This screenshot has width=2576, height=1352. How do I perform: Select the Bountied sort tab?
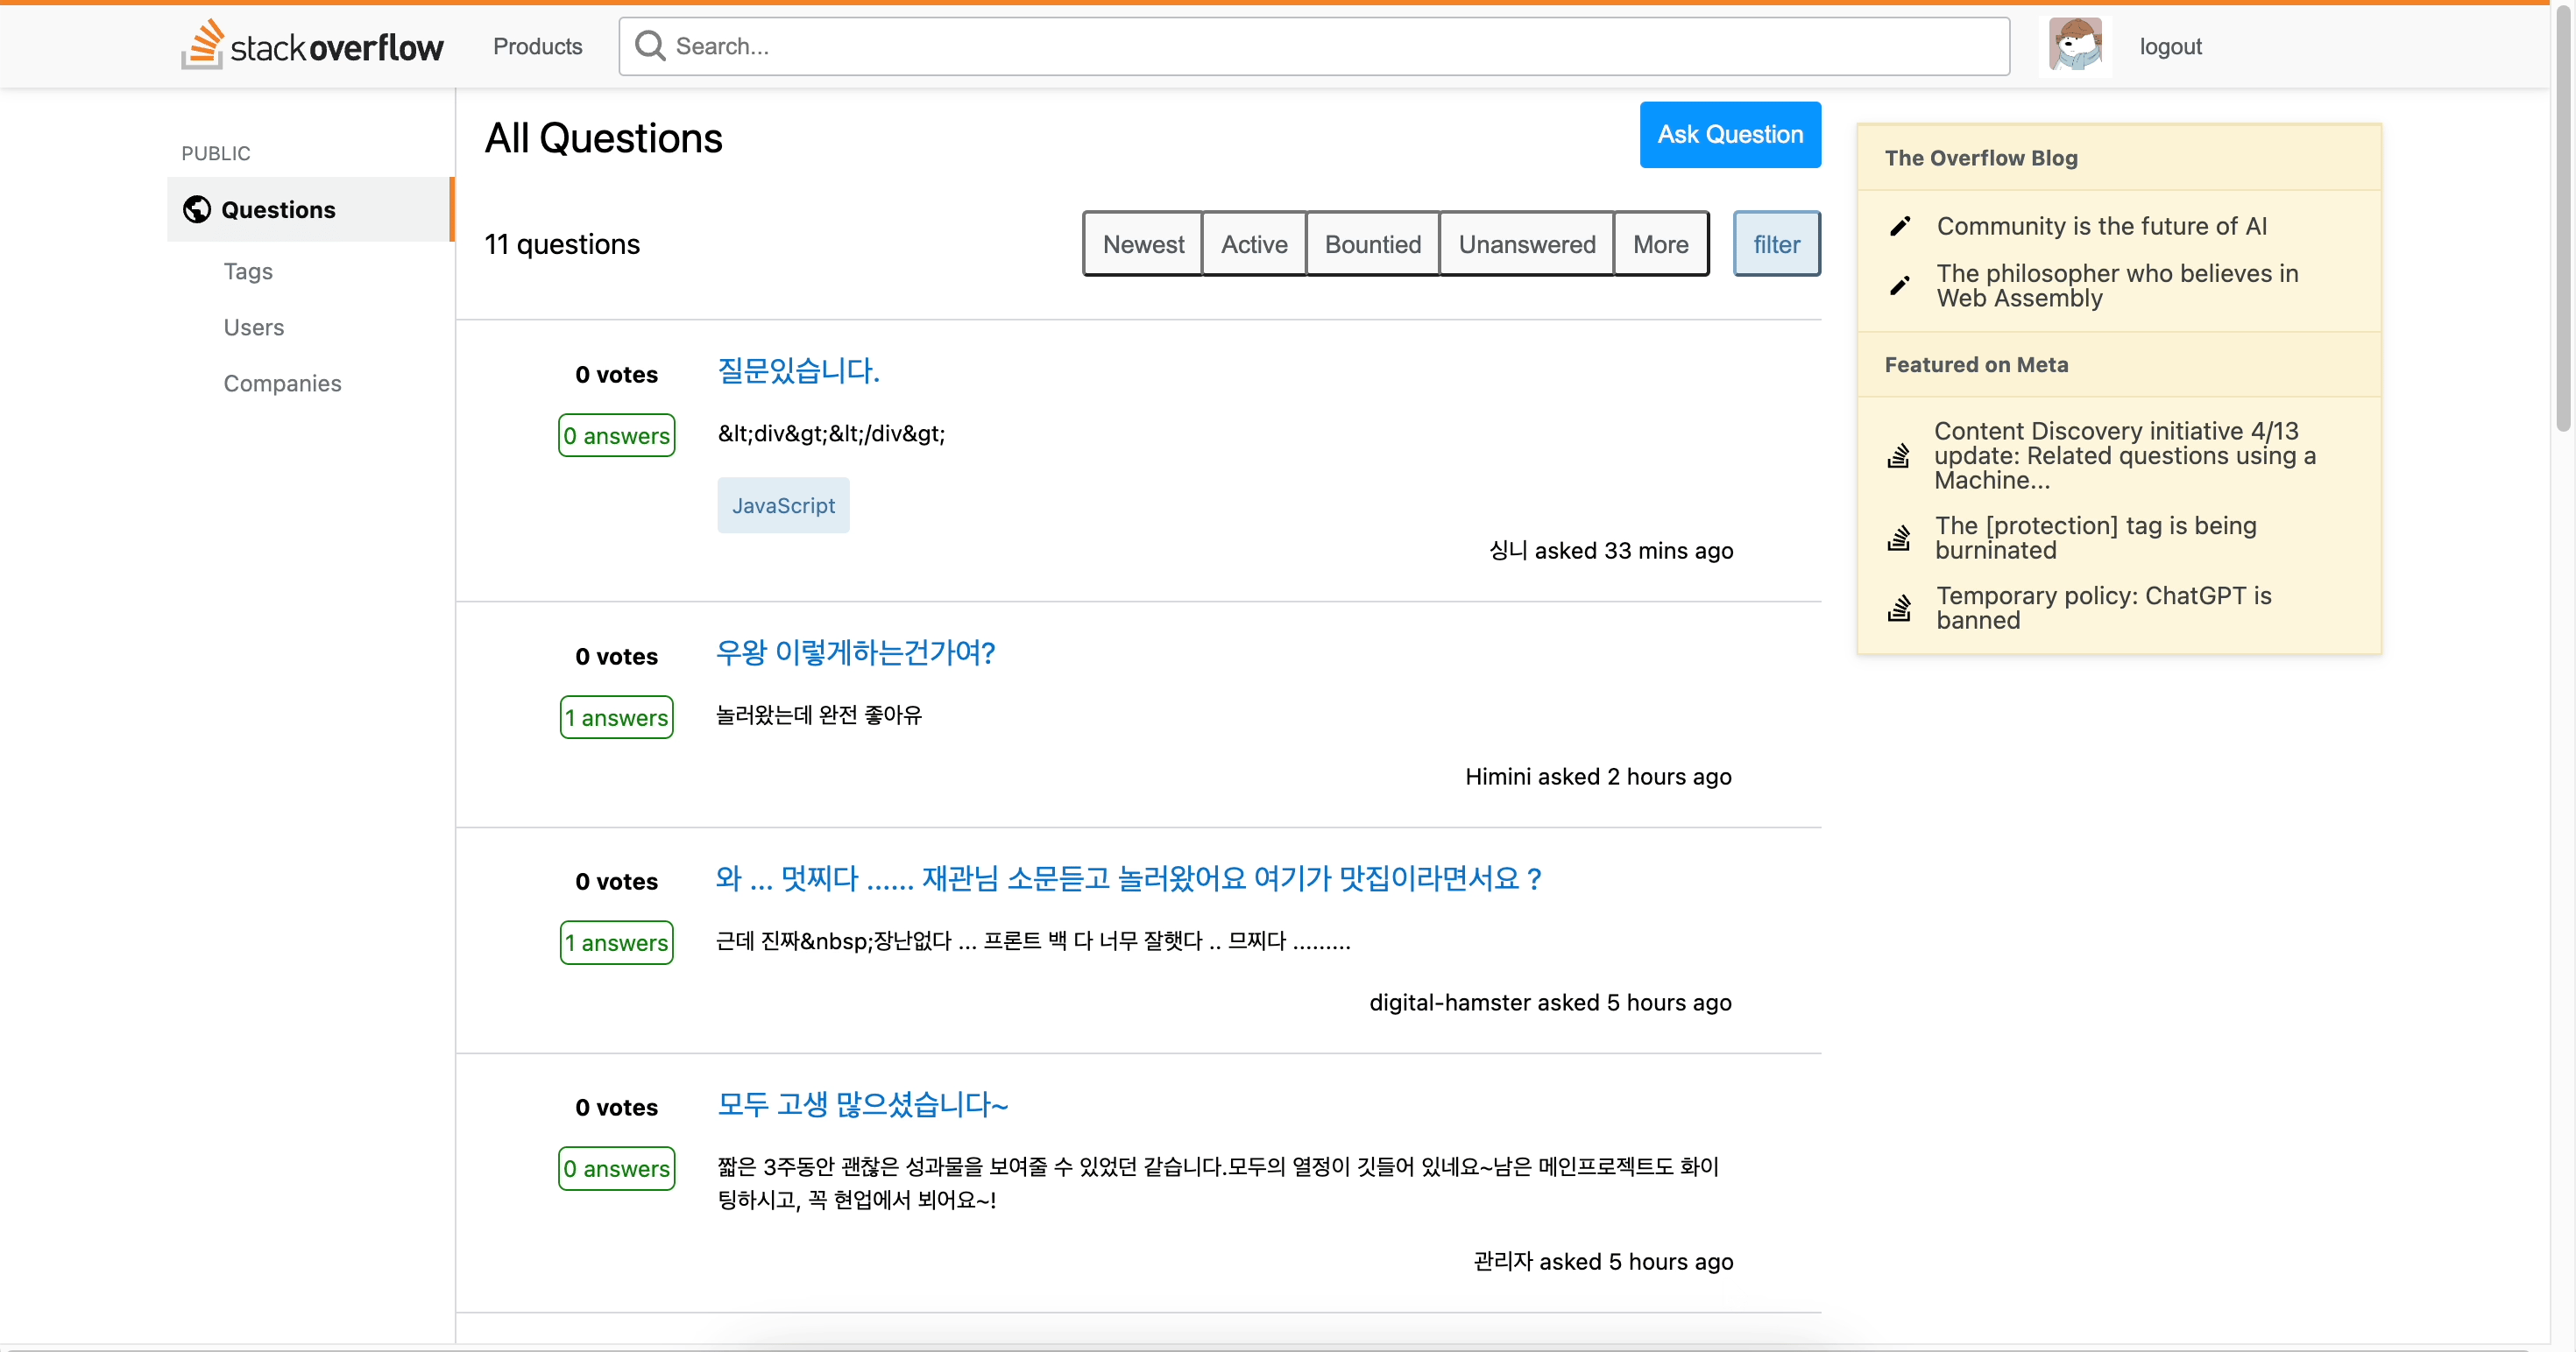pyautogui.click(x=1372, y=243)
